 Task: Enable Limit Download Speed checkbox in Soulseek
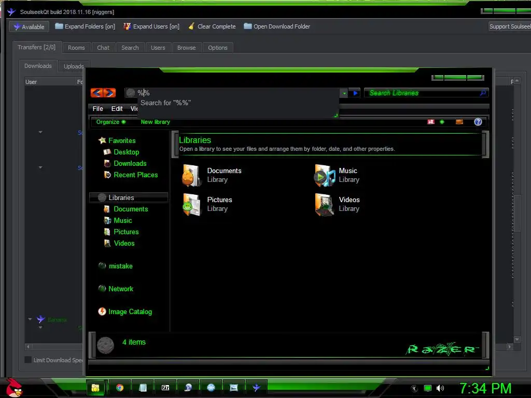tap(28, 360)
